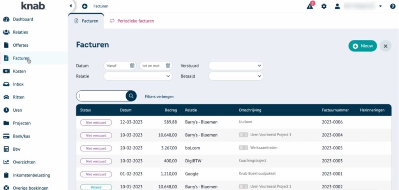Switch to Periodieke facturen tab

pyautogui.click(x=132, y=21)
